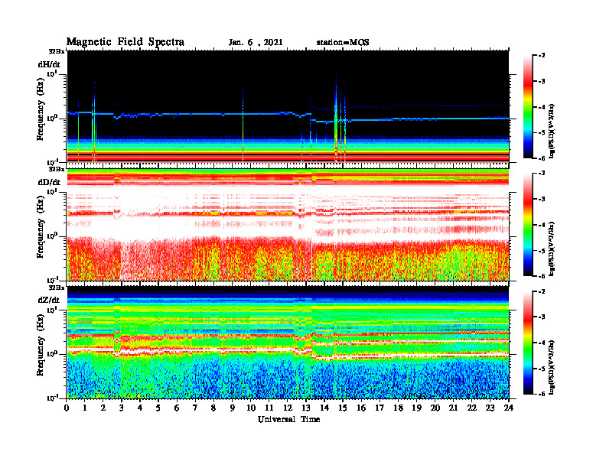Click hour 6 on the time axis
Screen dimensions: 606x468
(x=177, y=408)
